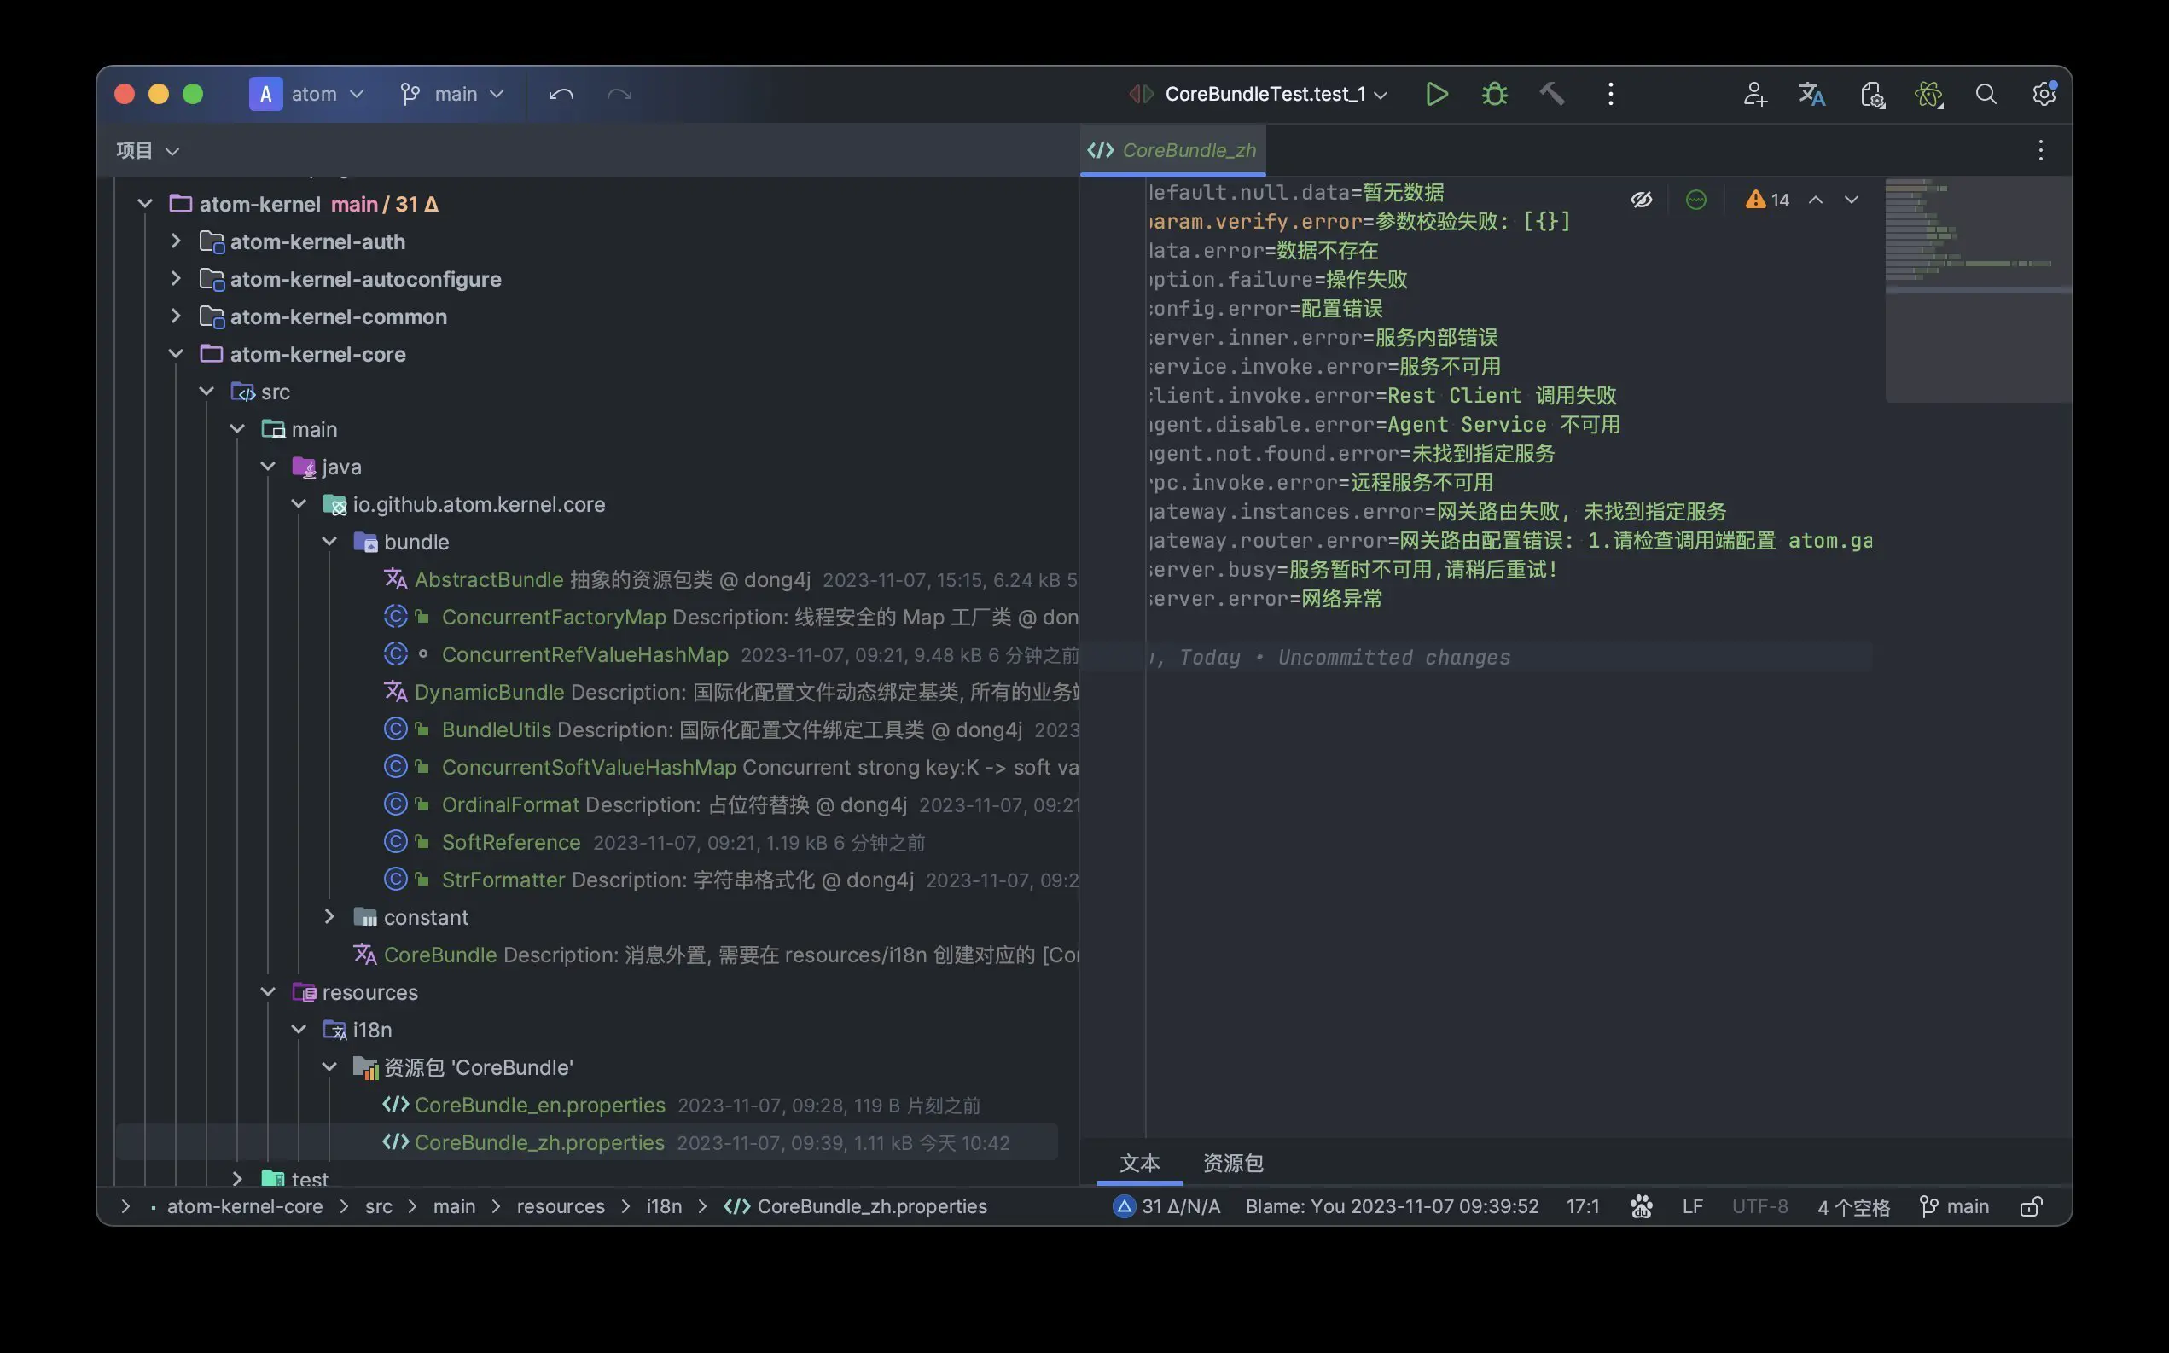Build the project with the hammer icon

(x=1551, y=94)
